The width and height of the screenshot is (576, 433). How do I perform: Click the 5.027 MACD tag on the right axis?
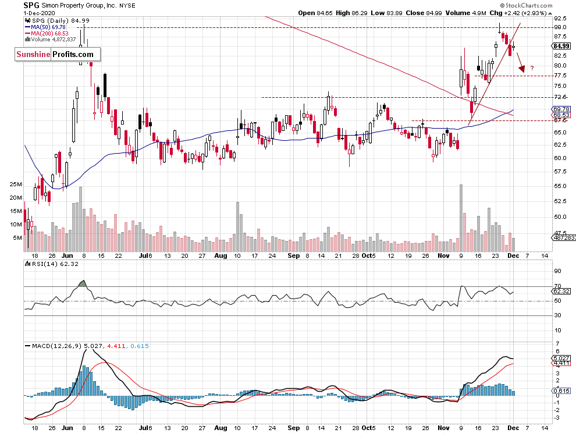point(561,358)
